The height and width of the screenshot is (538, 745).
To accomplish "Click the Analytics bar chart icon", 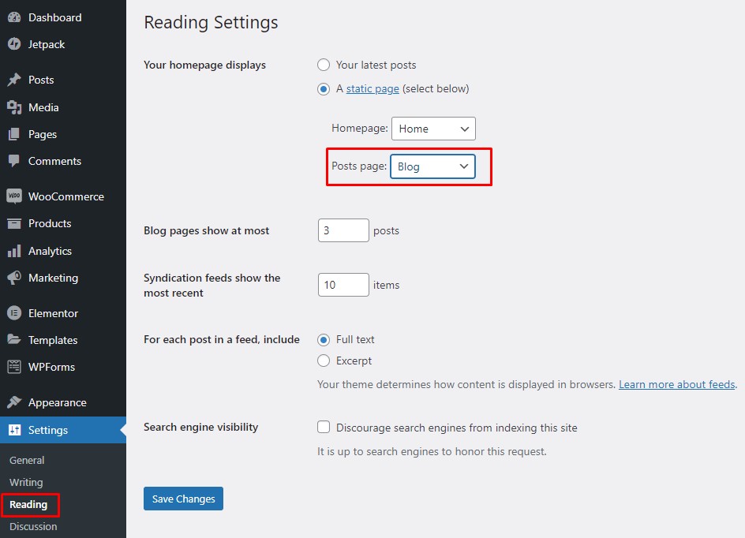I will [x=14, y=251].
